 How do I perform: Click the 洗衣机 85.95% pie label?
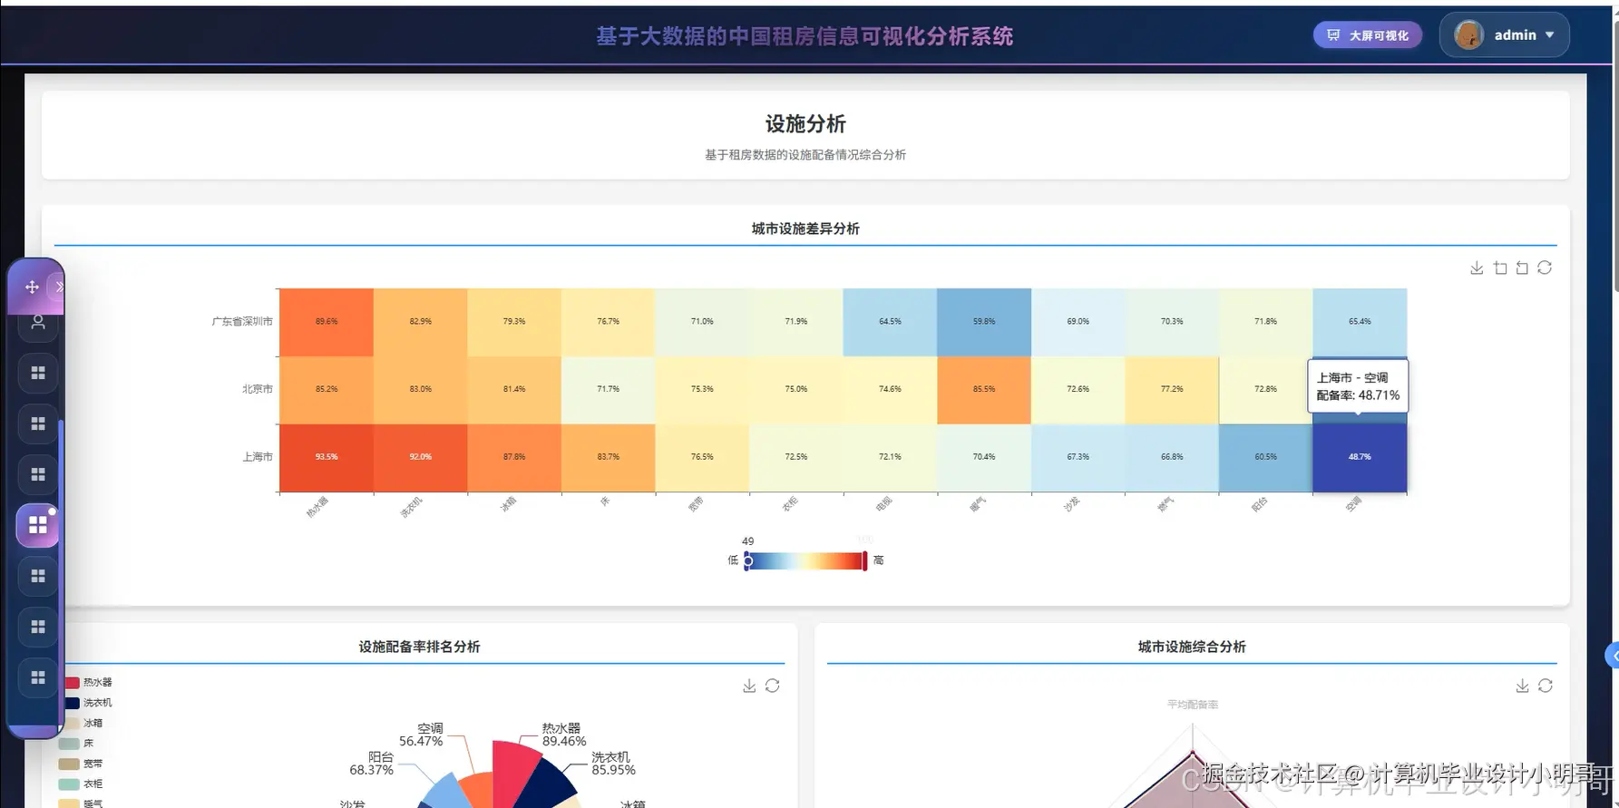[613, 764]
